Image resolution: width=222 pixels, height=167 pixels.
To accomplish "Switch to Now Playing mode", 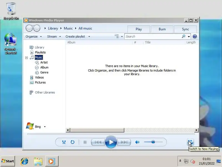I will (x=190, y=142).
